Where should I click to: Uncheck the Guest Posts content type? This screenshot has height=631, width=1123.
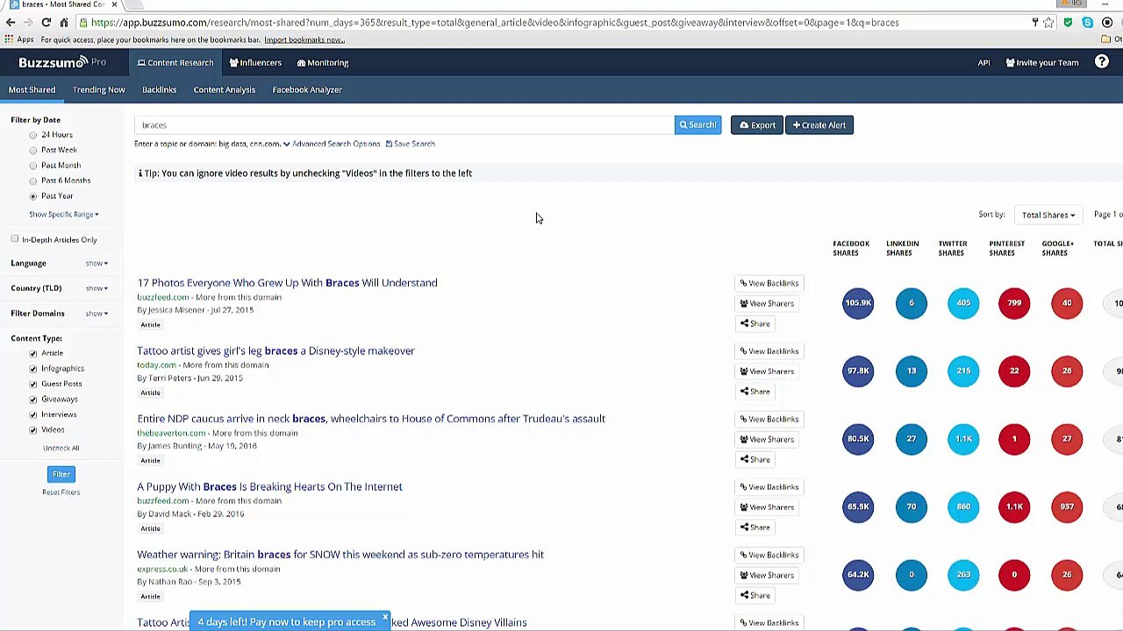coord(33,384)
